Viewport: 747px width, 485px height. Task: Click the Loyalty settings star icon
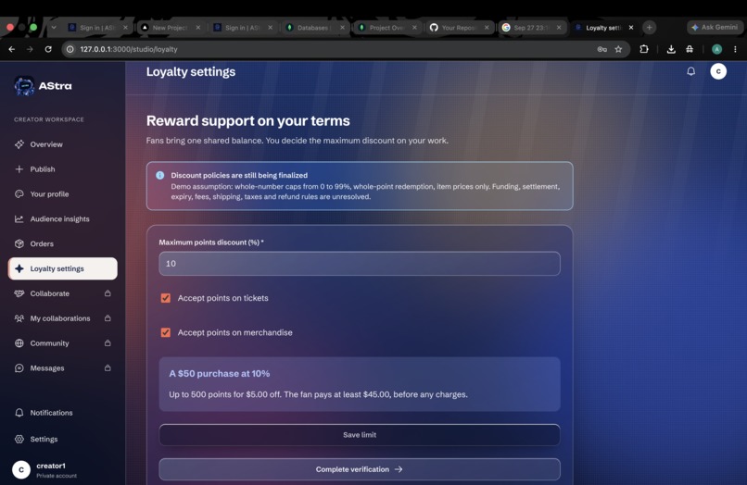19,268
